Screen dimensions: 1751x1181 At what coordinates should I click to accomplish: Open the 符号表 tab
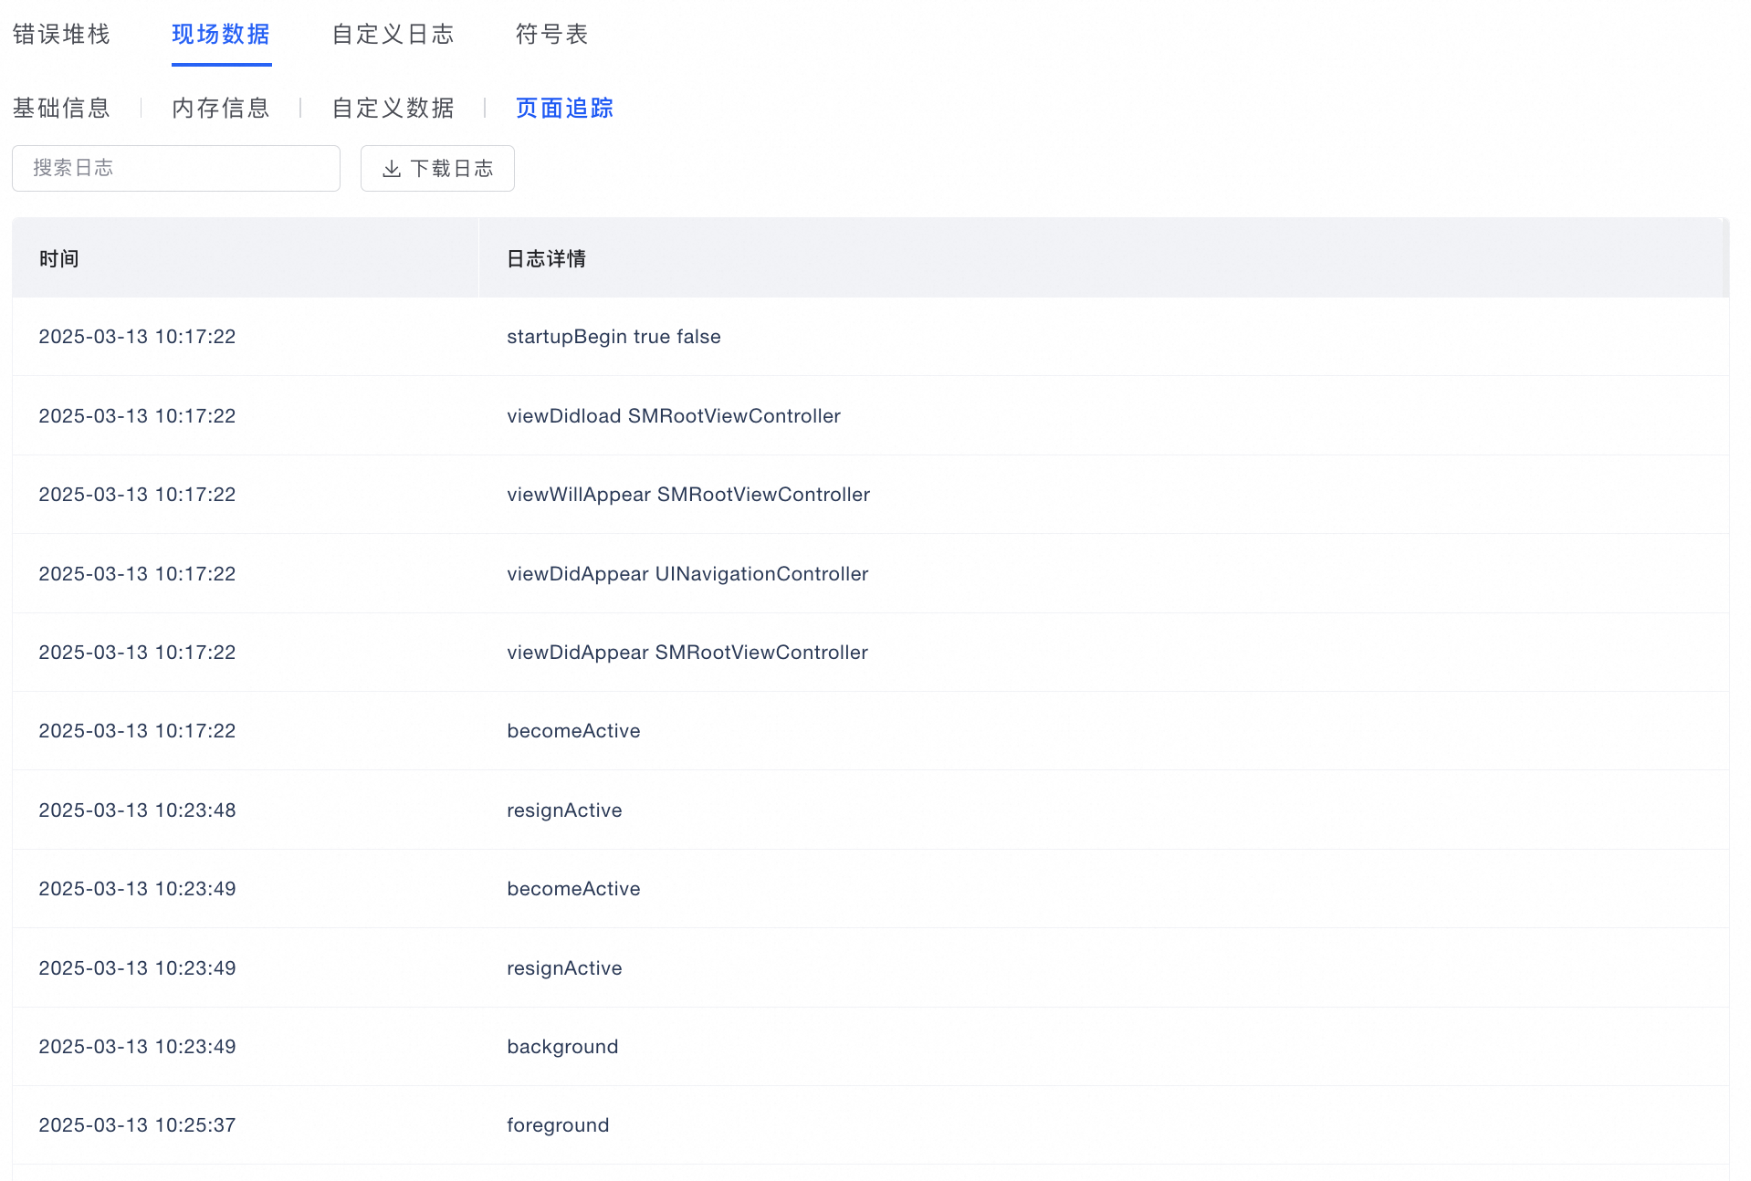552,35
